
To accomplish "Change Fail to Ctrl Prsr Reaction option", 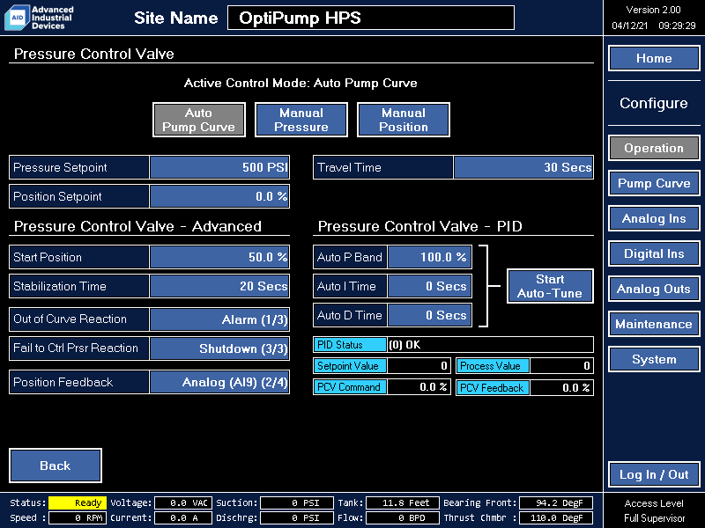I will tap(219, 348).
